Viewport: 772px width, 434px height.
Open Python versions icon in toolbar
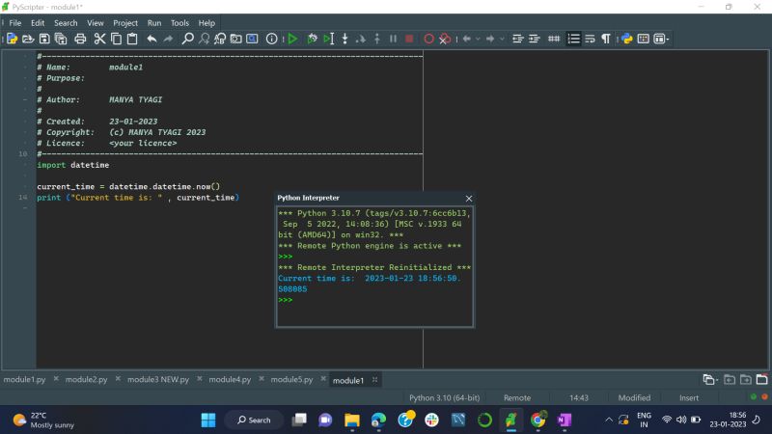[x=626, y=39]
